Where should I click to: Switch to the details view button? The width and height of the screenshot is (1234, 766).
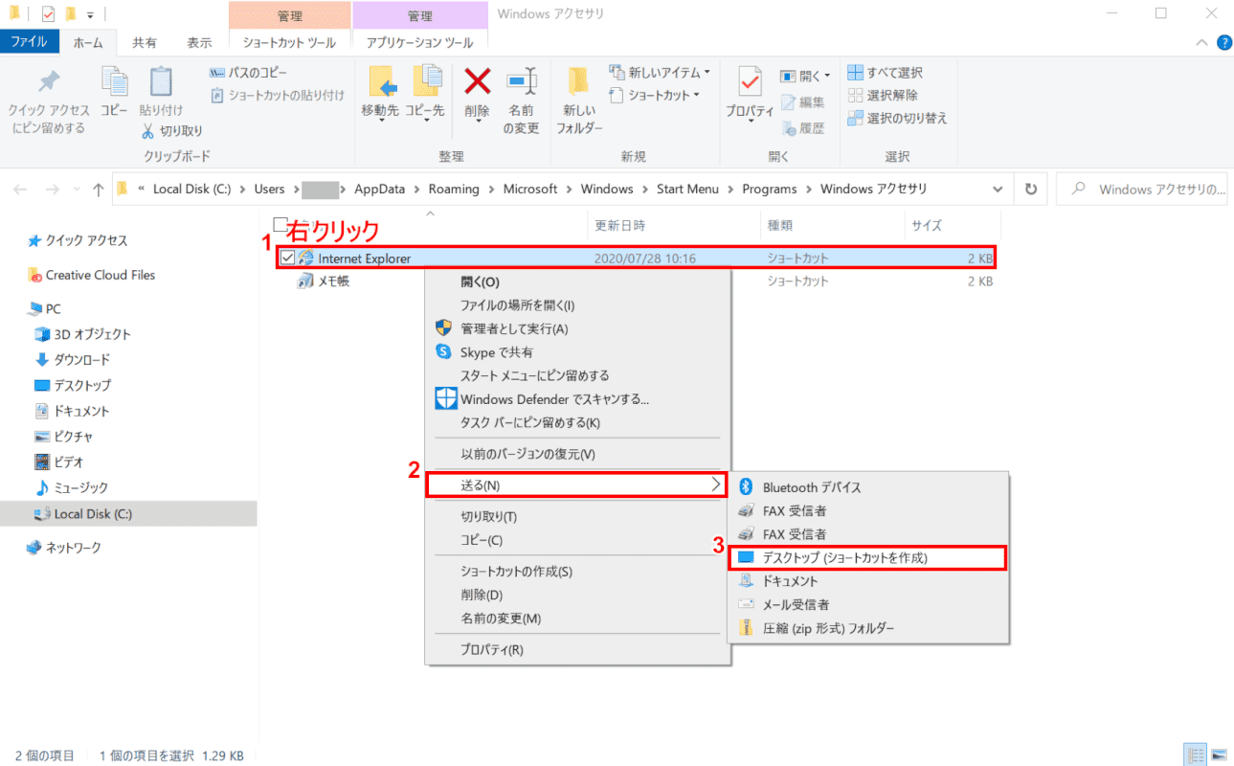point(1195,754)
